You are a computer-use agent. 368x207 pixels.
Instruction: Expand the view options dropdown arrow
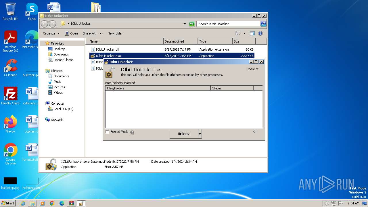click(245, 33)
